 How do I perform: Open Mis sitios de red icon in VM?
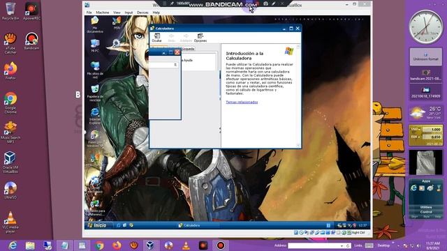click(95, 70)
